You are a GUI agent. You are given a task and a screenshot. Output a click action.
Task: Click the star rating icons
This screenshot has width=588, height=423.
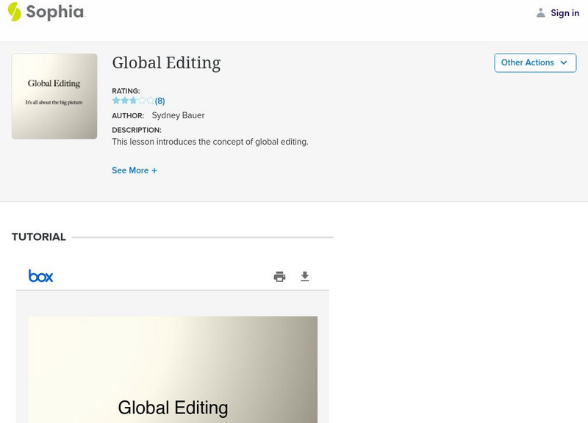coord(133,101)
